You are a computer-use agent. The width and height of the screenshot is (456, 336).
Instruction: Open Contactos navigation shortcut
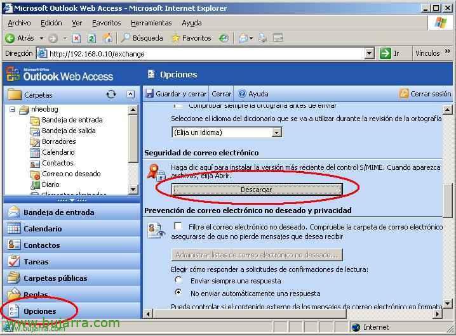(x=72, y=245)
